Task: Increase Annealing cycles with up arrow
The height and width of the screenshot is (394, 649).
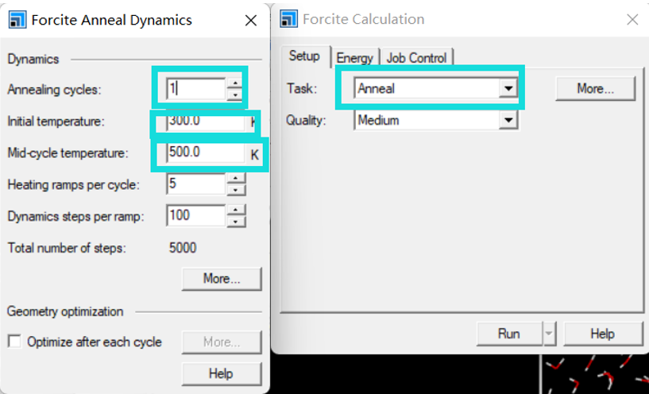Action: click(236, 83)
